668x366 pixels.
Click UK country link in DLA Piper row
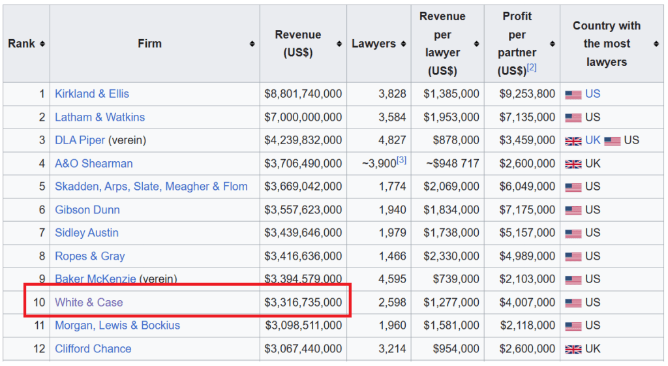pyautogui.click(x=592, y=140)
